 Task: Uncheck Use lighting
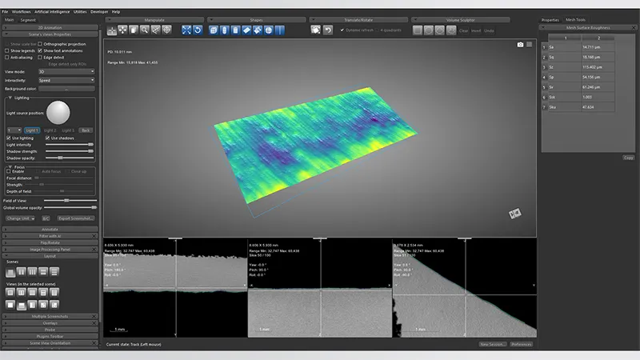coord(9,138)
